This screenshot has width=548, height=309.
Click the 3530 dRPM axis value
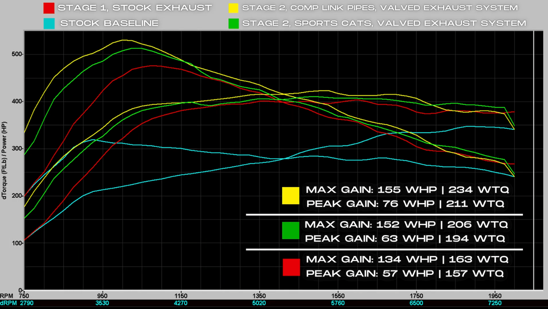click(102, 303)
